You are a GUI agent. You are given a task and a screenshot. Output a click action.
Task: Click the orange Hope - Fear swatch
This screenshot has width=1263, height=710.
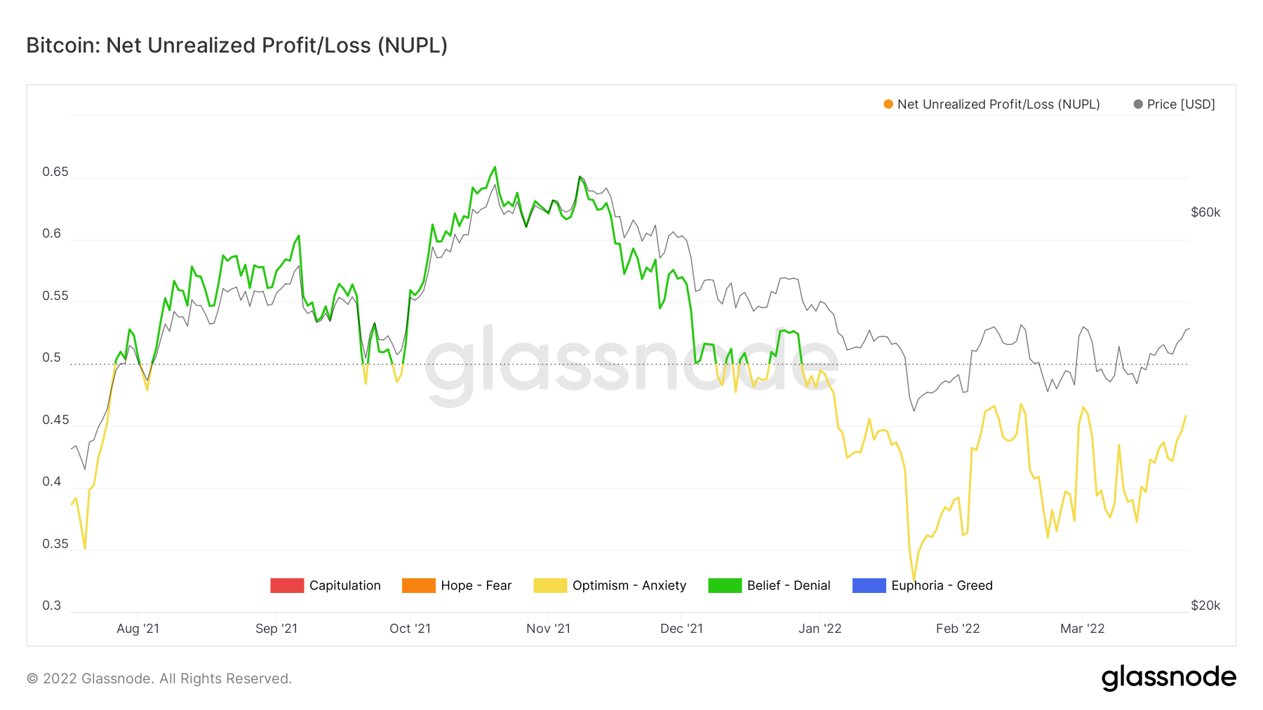tap(419, 585)
